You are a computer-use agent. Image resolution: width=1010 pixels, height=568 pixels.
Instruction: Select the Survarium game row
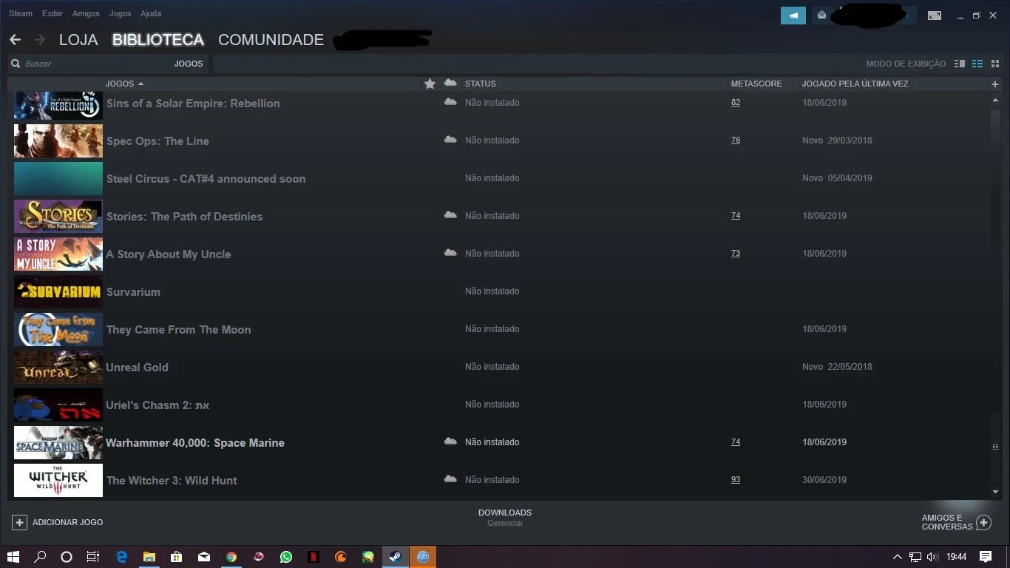pos(499,291)
